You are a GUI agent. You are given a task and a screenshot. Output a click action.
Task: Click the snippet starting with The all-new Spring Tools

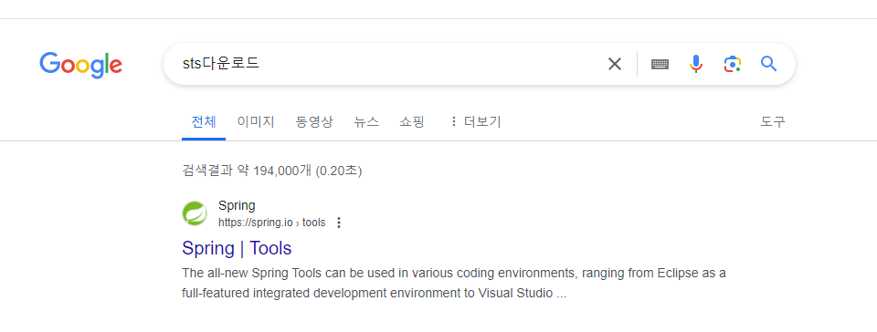pyautogui.click(x=454, y=284)
